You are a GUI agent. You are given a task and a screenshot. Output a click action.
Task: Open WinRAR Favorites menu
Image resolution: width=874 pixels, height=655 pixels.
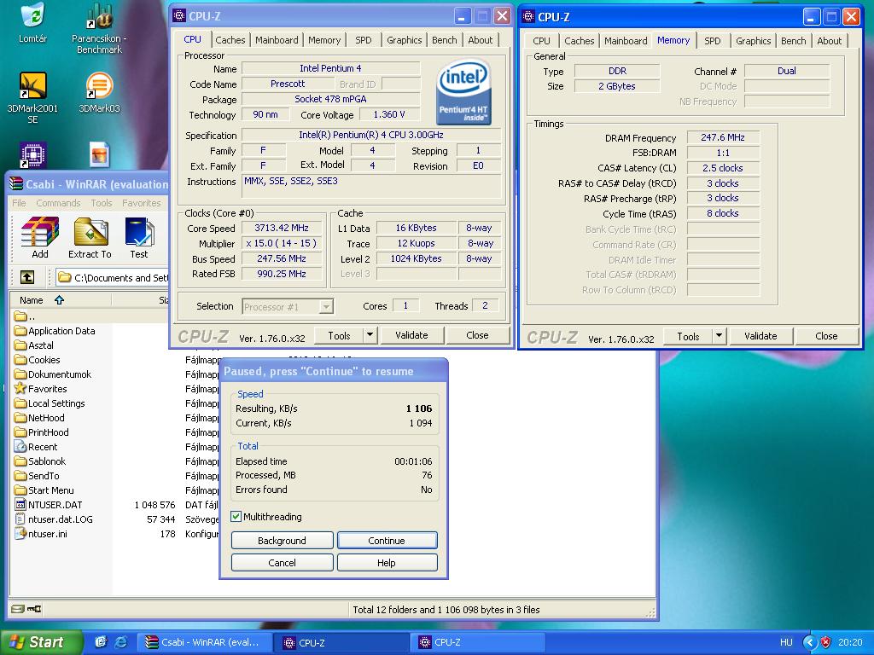[x=142, y=203]
